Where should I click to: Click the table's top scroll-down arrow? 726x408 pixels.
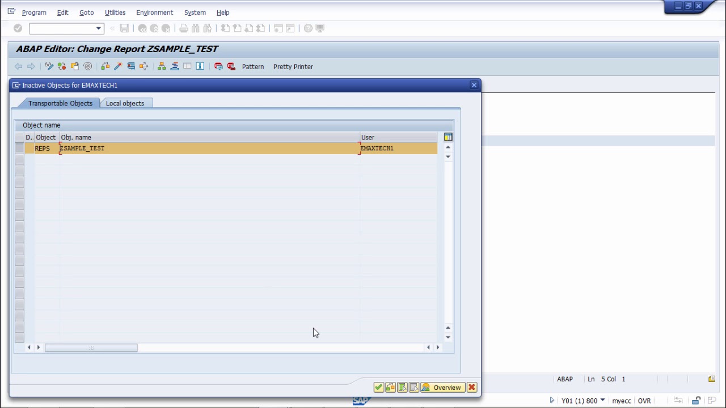pyautogui.click(x=448, y=156)
